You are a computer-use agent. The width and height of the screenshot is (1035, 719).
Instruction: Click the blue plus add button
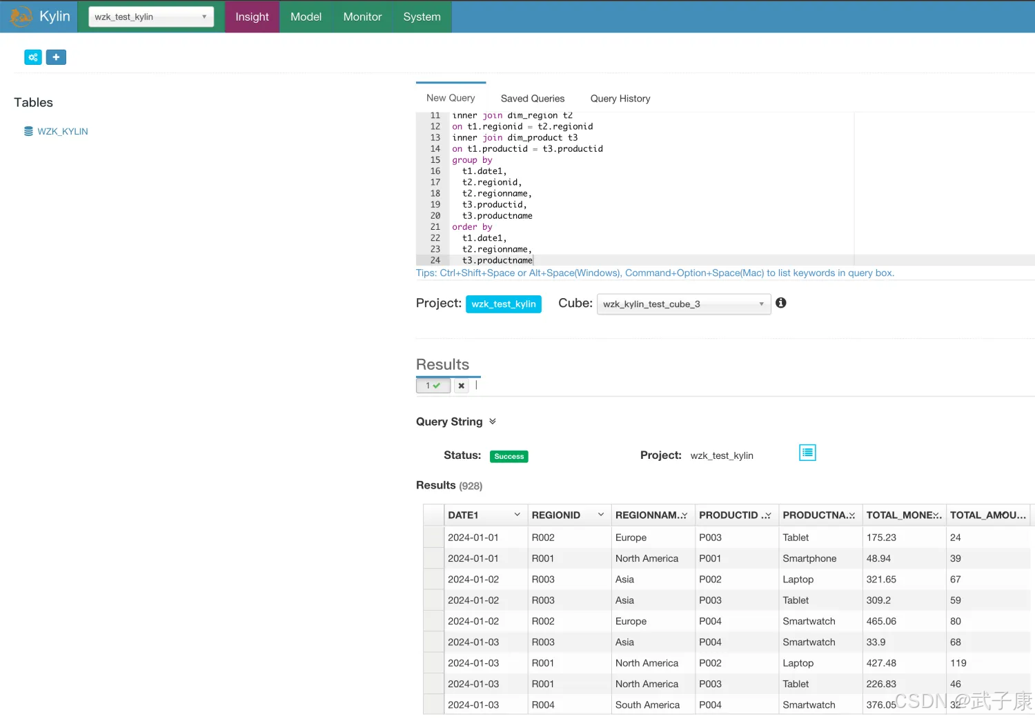coord(56,57)
